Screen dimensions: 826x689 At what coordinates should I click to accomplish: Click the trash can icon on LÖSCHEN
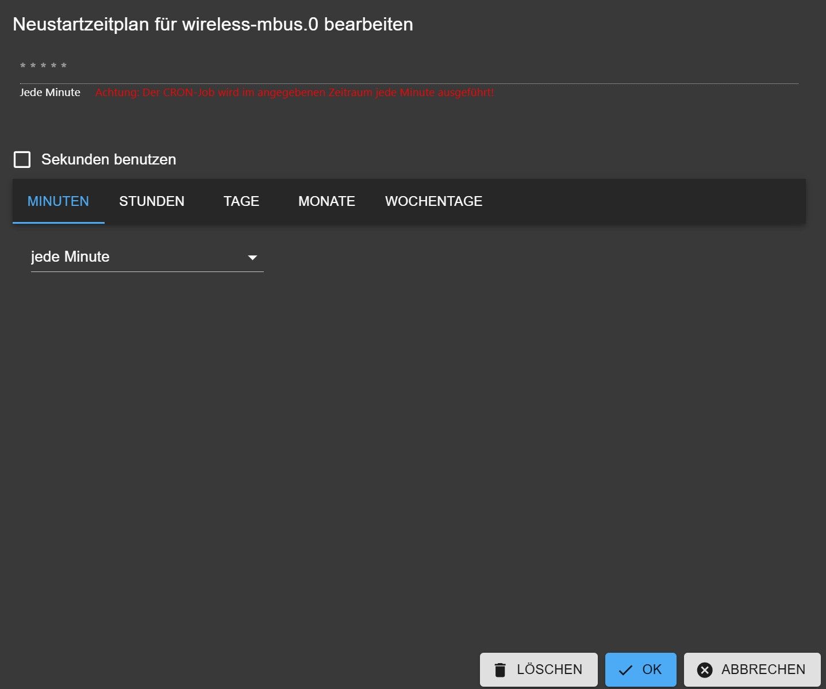(500, 670)
